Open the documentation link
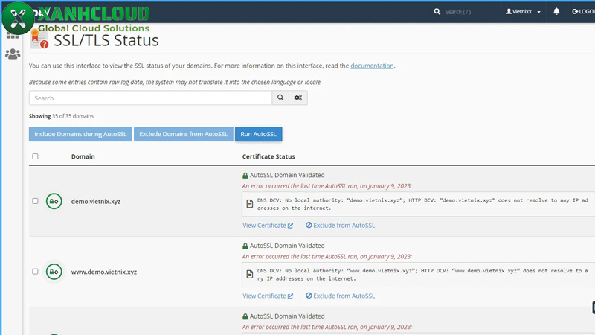 pos(372,66)
